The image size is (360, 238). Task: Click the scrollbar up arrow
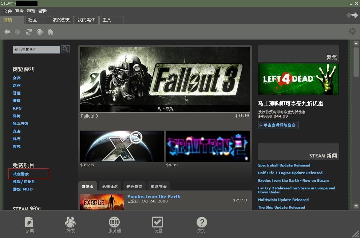tap(356, 43)
